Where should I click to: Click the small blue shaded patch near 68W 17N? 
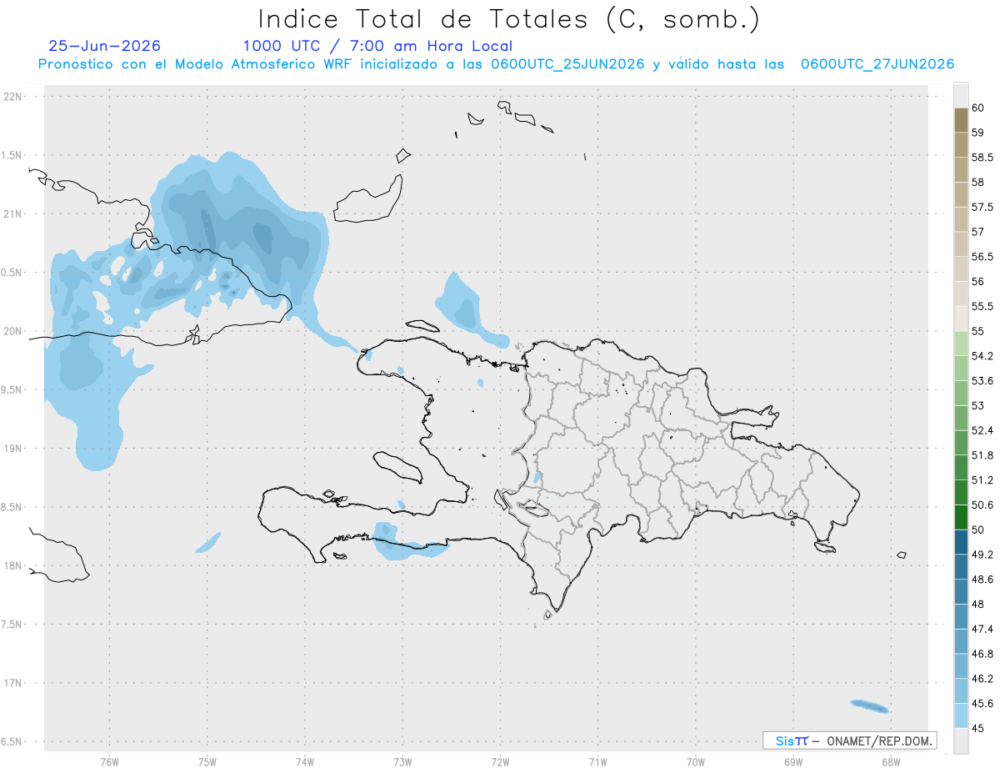pyautogui.click(x=870, y=706)
